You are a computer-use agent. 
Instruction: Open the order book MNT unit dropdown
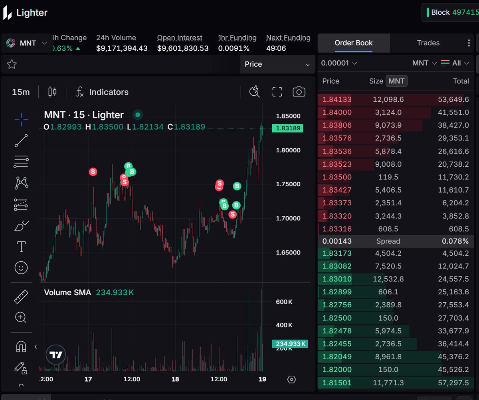[x=424, y=63]
